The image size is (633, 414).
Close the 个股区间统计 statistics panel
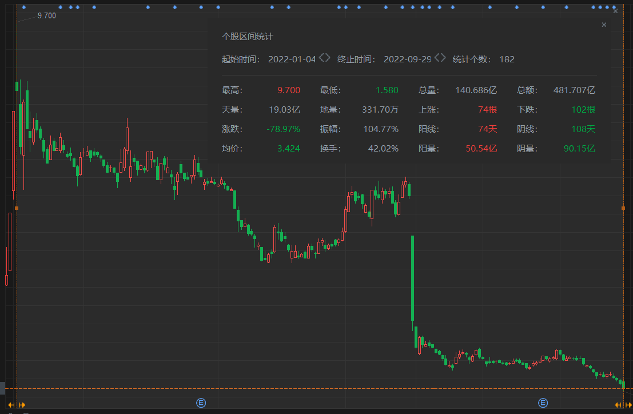click(604, 25)
